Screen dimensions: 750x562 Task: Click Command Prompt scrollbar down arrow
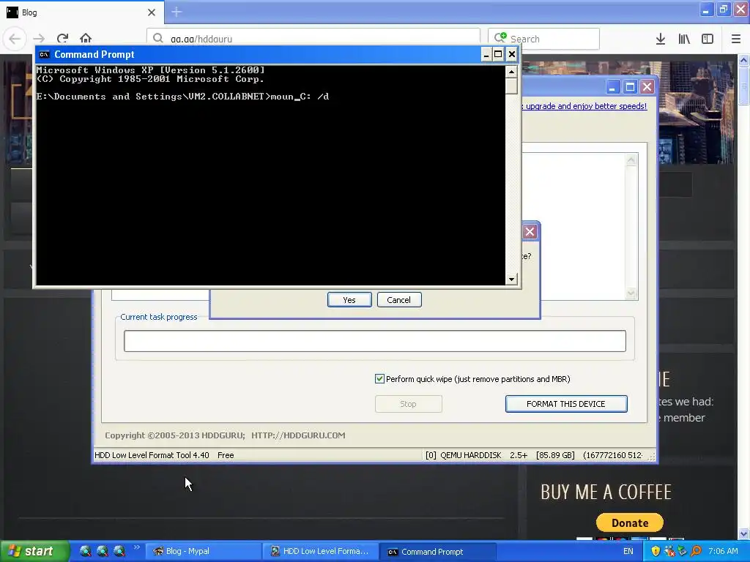click(511, 279)
